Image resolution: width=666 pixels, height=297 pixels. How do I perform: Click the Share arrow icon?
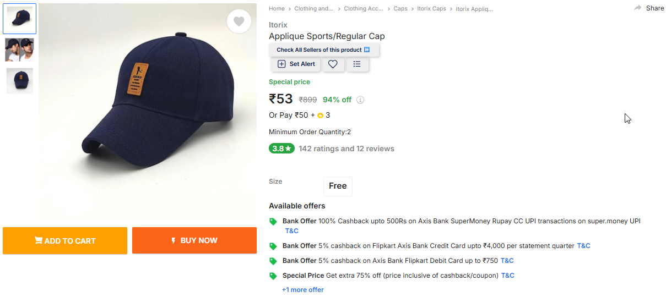[x=638, y=8]
